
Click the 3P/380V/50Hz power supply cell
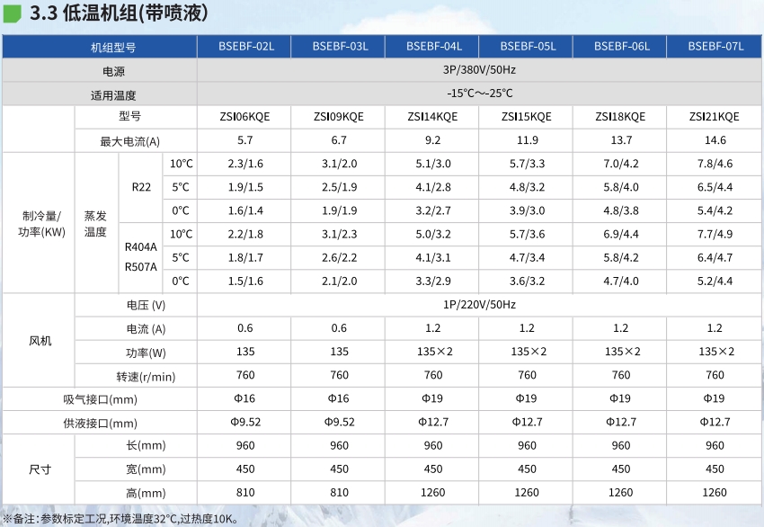pos(480,70)
